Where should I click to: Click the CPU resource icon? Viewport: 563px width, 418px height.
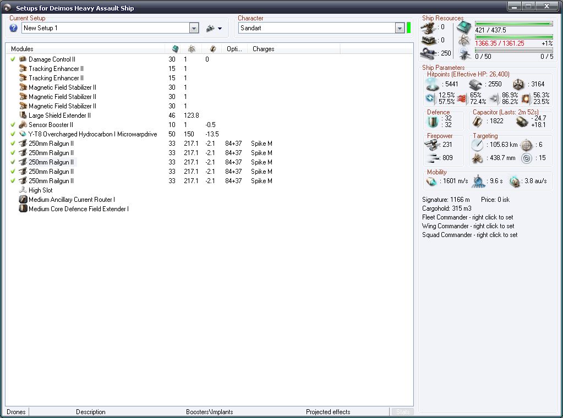pyautogui.click(x=464, y=28)
